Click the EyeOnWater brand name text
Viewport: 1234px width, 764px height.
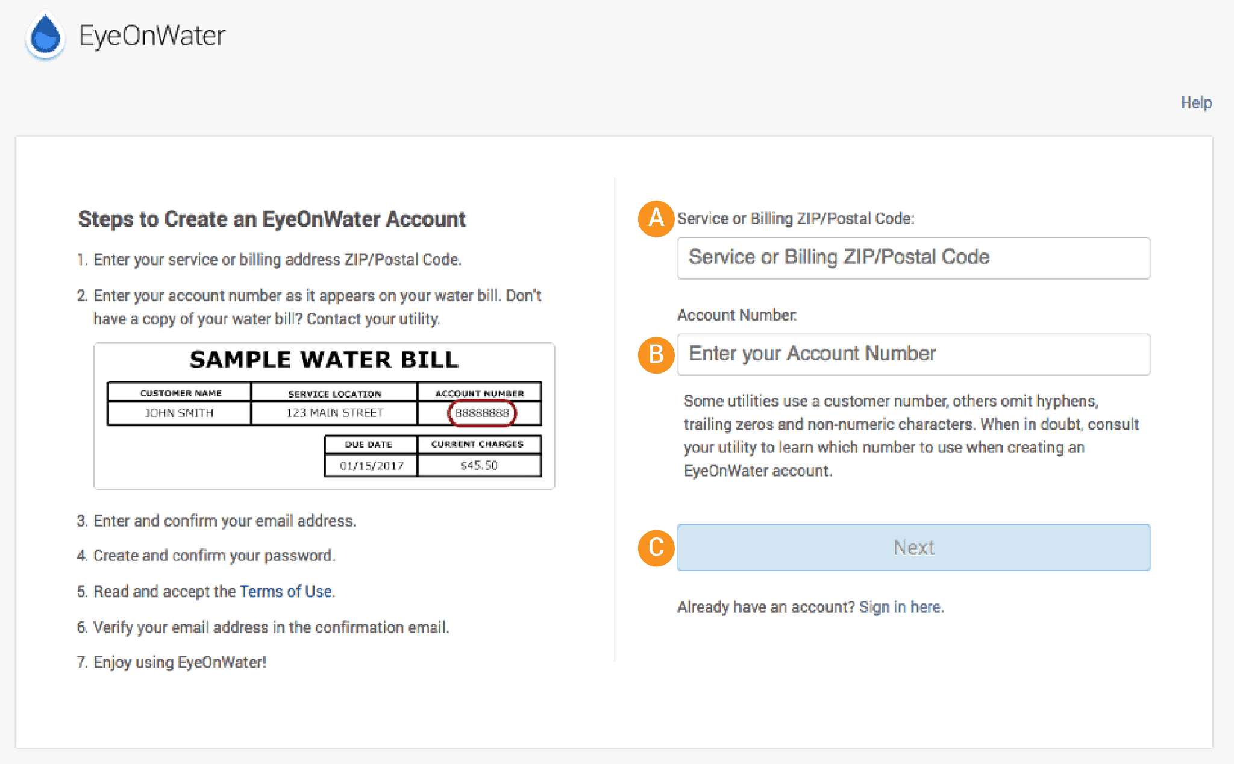coord(152,35)
